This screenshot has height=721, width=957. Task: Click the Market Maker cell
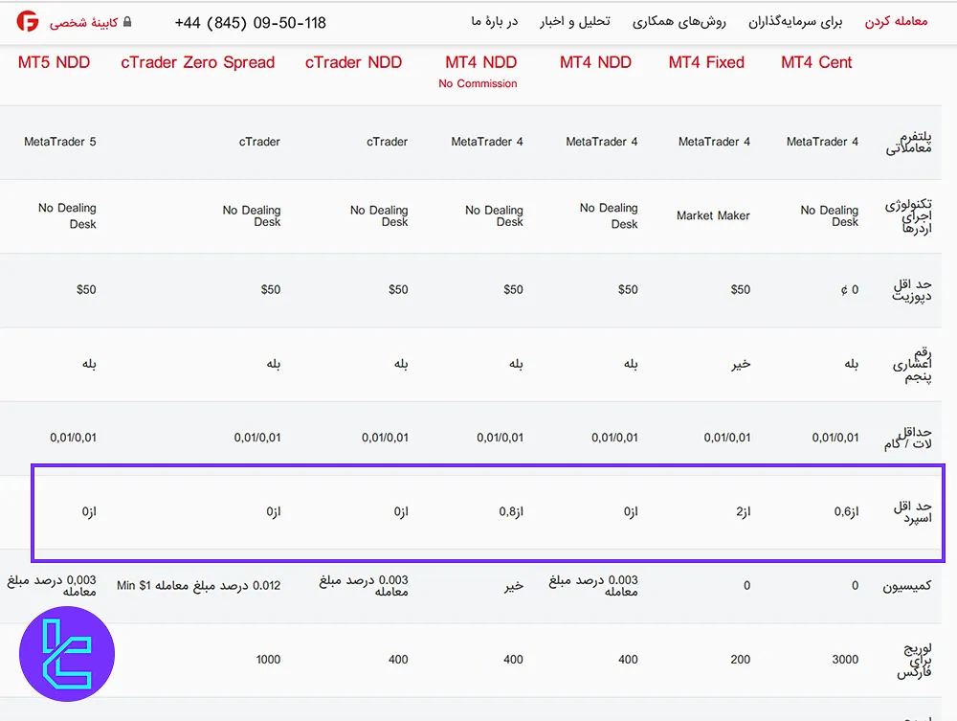(713, 215)
